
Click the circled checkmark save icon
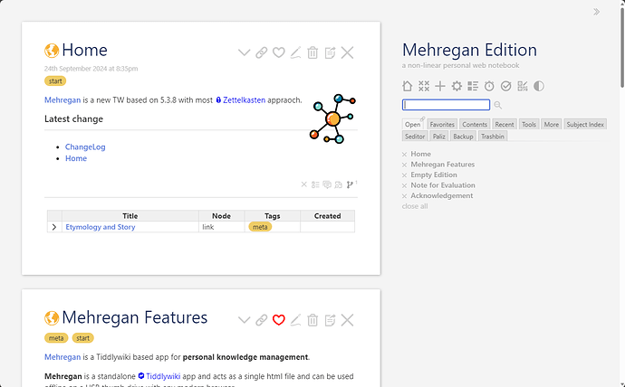[x=505, y=86]
